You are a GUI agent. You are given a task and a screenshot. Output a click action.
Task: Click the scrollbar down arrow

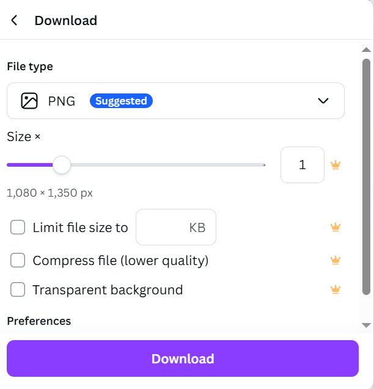point(366,325)
